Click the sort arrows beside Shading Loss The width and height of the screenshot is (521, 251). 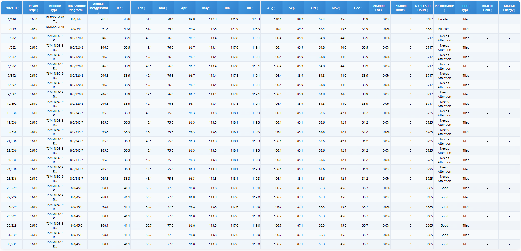pyautogui.click(x=383, y=11)
